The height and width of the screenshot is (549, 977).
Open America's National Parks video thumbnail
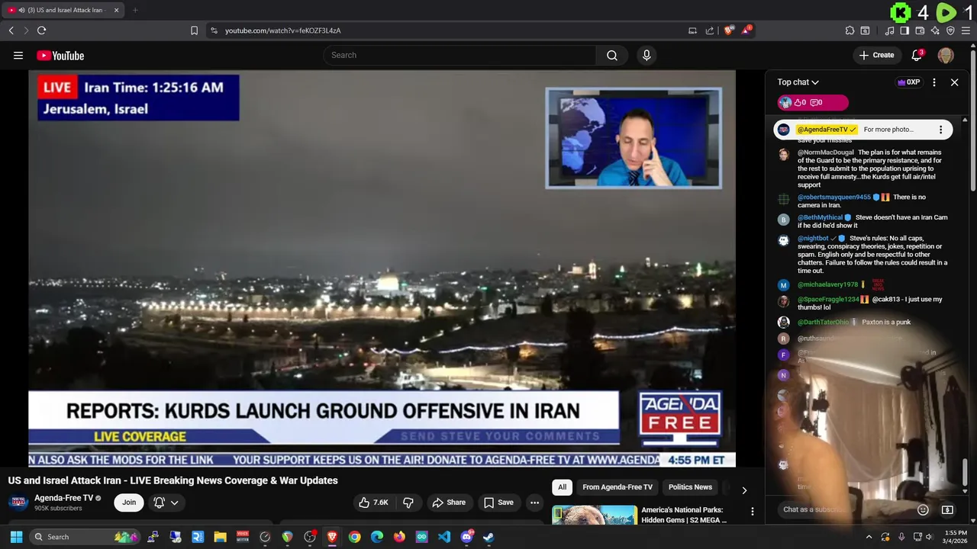coord(595,515)
